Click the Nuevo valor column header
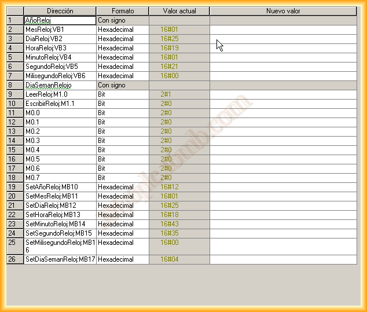Viewport: 367px width, 312px height. coord(283,11)
